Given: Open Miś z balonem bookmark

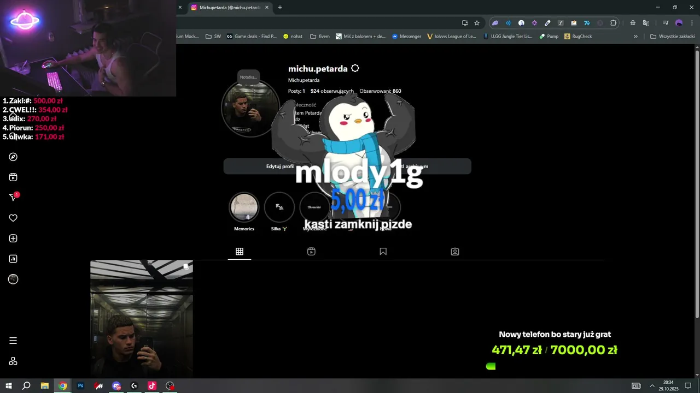Looking at the screenshot, I should click(x=360, y=37).
